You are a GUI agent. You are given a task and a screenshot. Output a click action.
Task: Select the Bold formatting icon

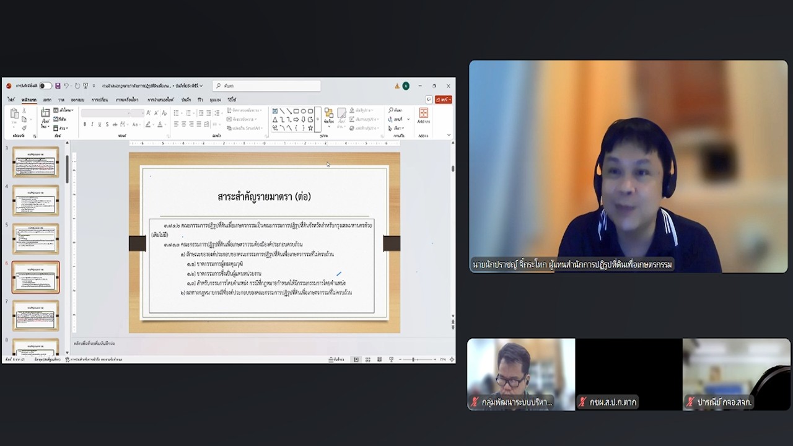[x=85, y=125]
